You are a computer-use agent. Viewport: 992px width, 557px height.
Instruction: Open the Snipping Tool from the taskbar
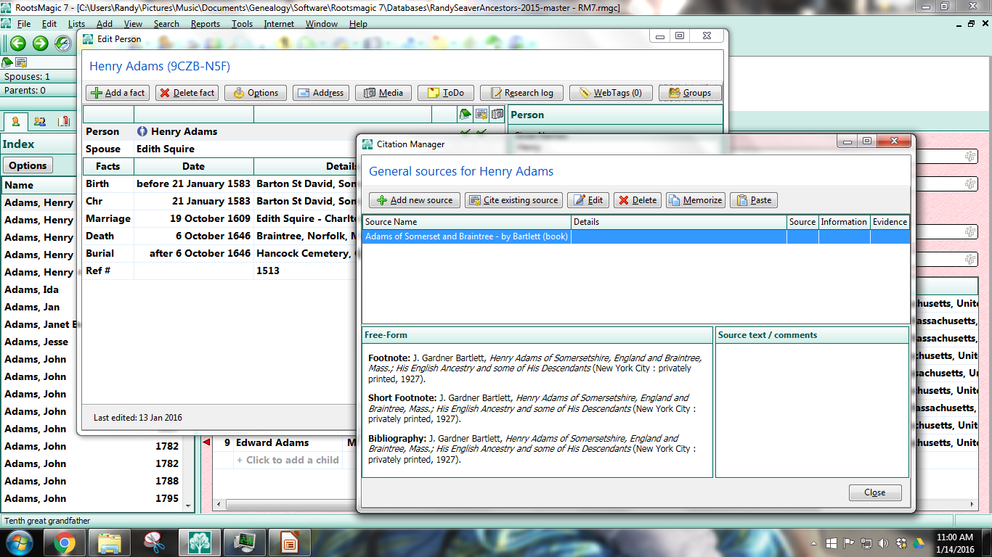(154, 542)
